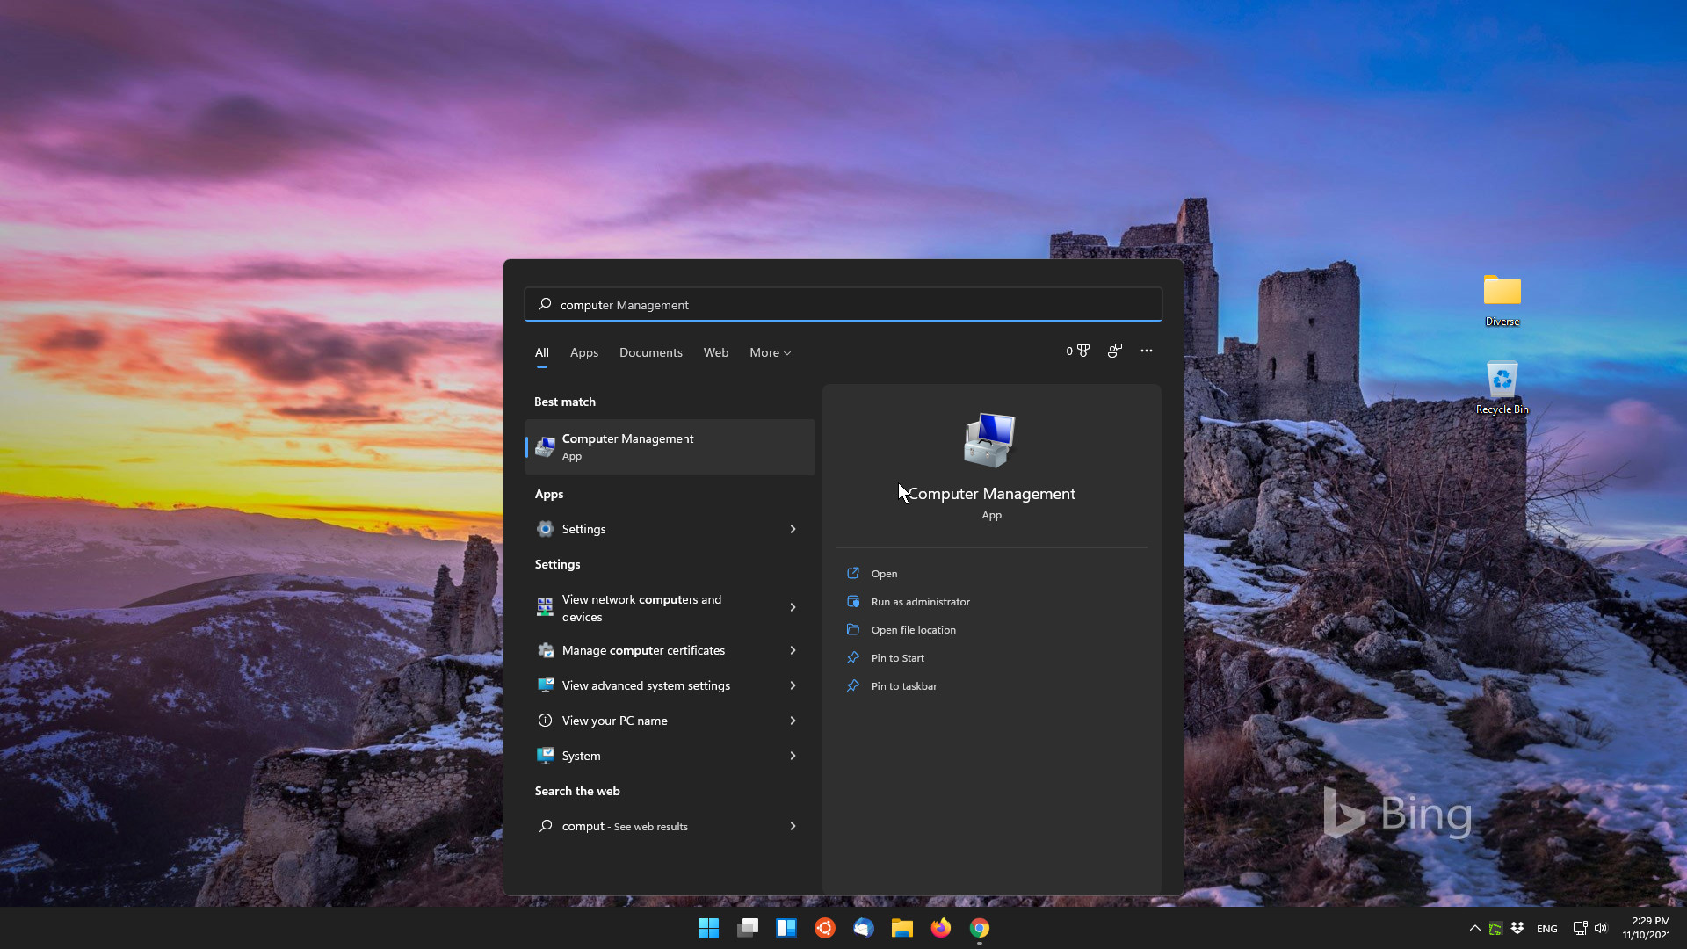Click View network computers and devices icon
The width and height of the screenshot is (1687, 949).
pos(546,607)
